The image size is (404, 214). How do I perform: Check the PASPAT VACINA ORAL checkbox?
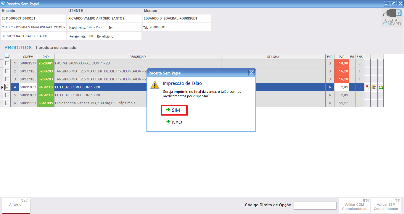pyautogui.click(x=7, y=63)
